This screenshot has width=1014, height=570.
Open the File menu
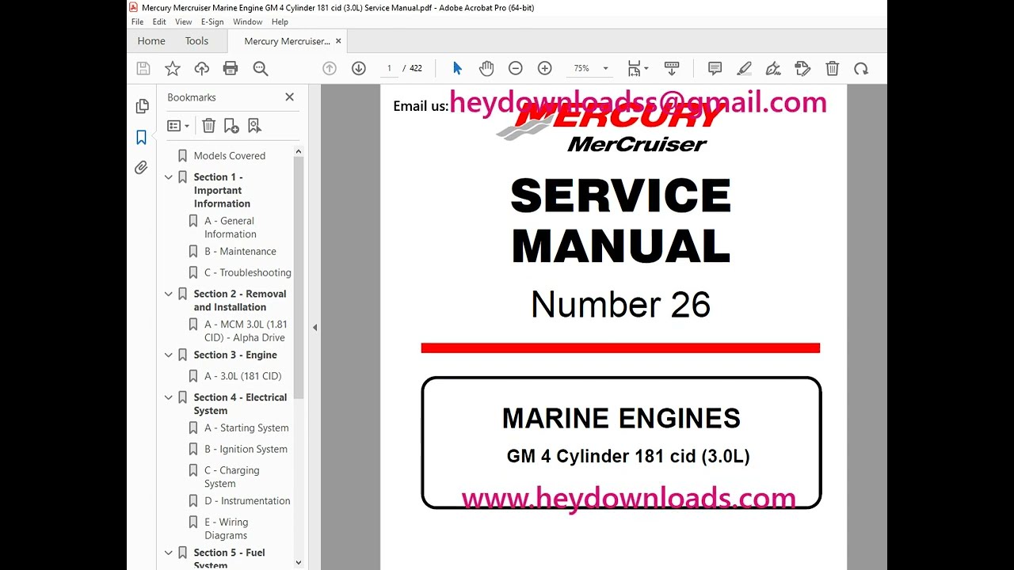[x=138, y=22]
